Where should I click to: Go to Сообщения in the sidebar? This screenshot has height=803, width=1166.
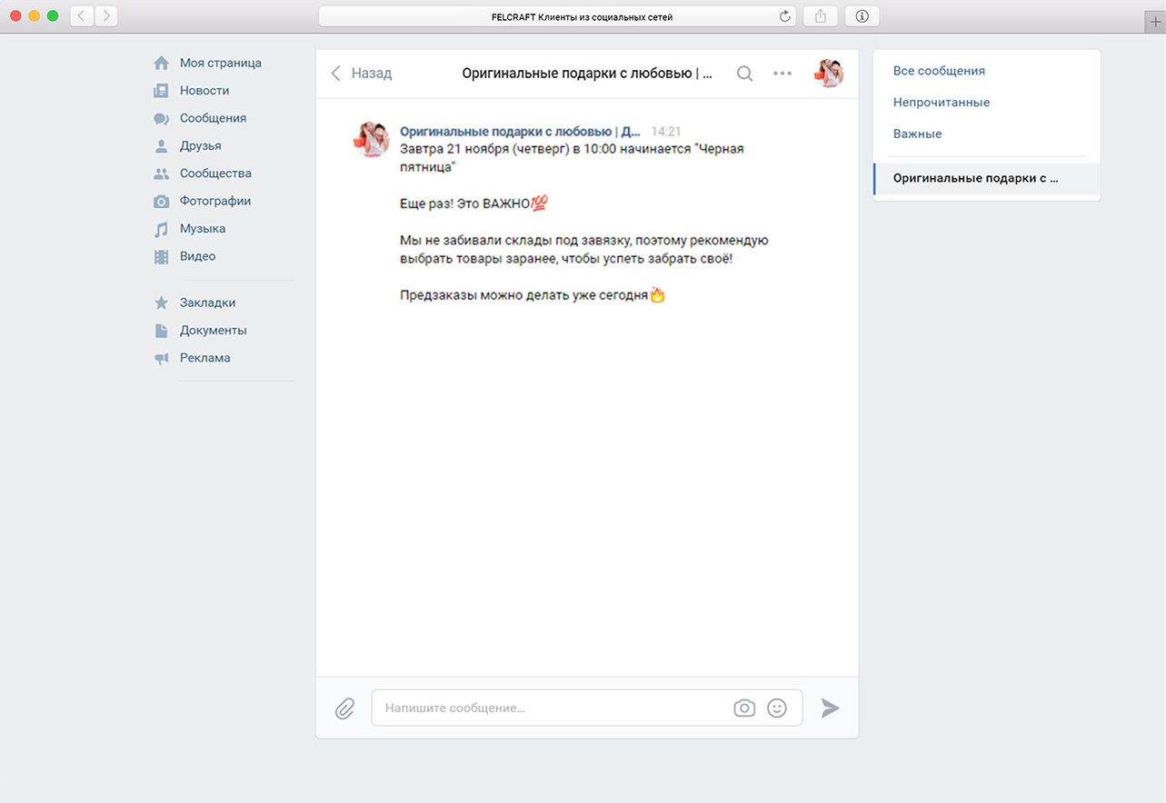(213, 118)
